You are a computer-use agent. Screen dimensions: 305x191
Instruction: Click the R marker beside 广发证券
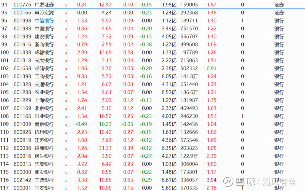66,6
